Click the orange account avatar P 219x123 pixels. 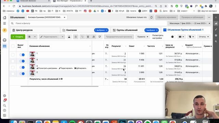[4, 30]
